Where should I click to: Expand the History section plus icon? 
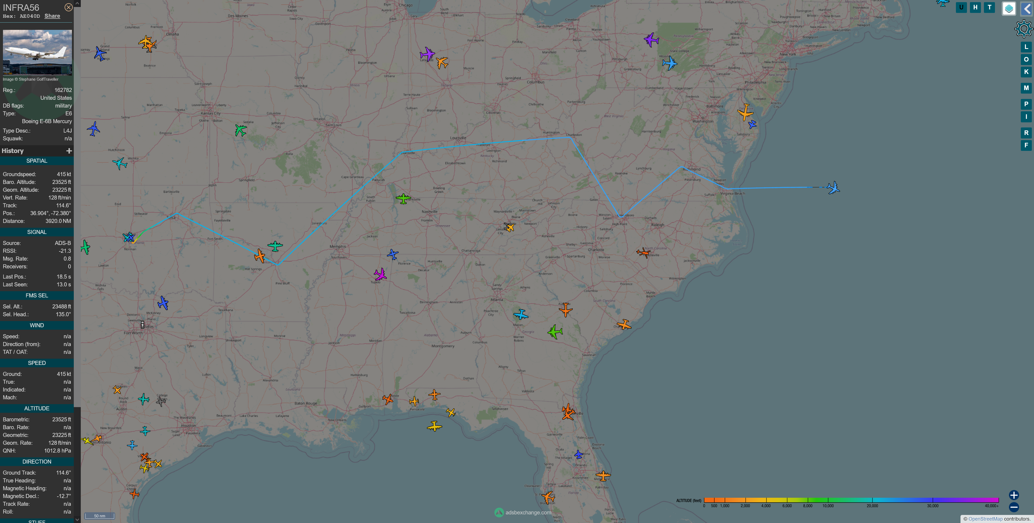tap(69, 151)
